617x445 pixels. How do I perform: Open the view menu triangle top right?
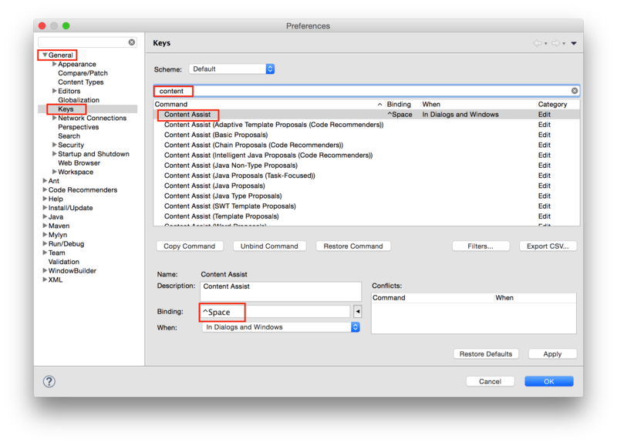point(574,44)
